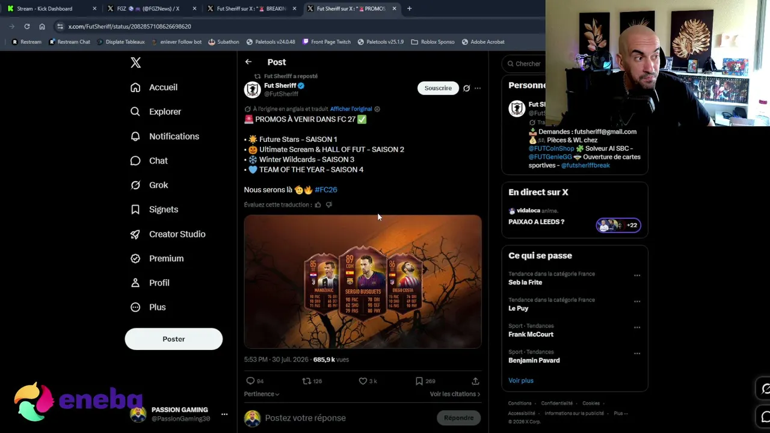Expand the Plus menu in the sidebar
The height and width of the screenshot is (433, 770).
pyautogui.click(x=148, y=307)
